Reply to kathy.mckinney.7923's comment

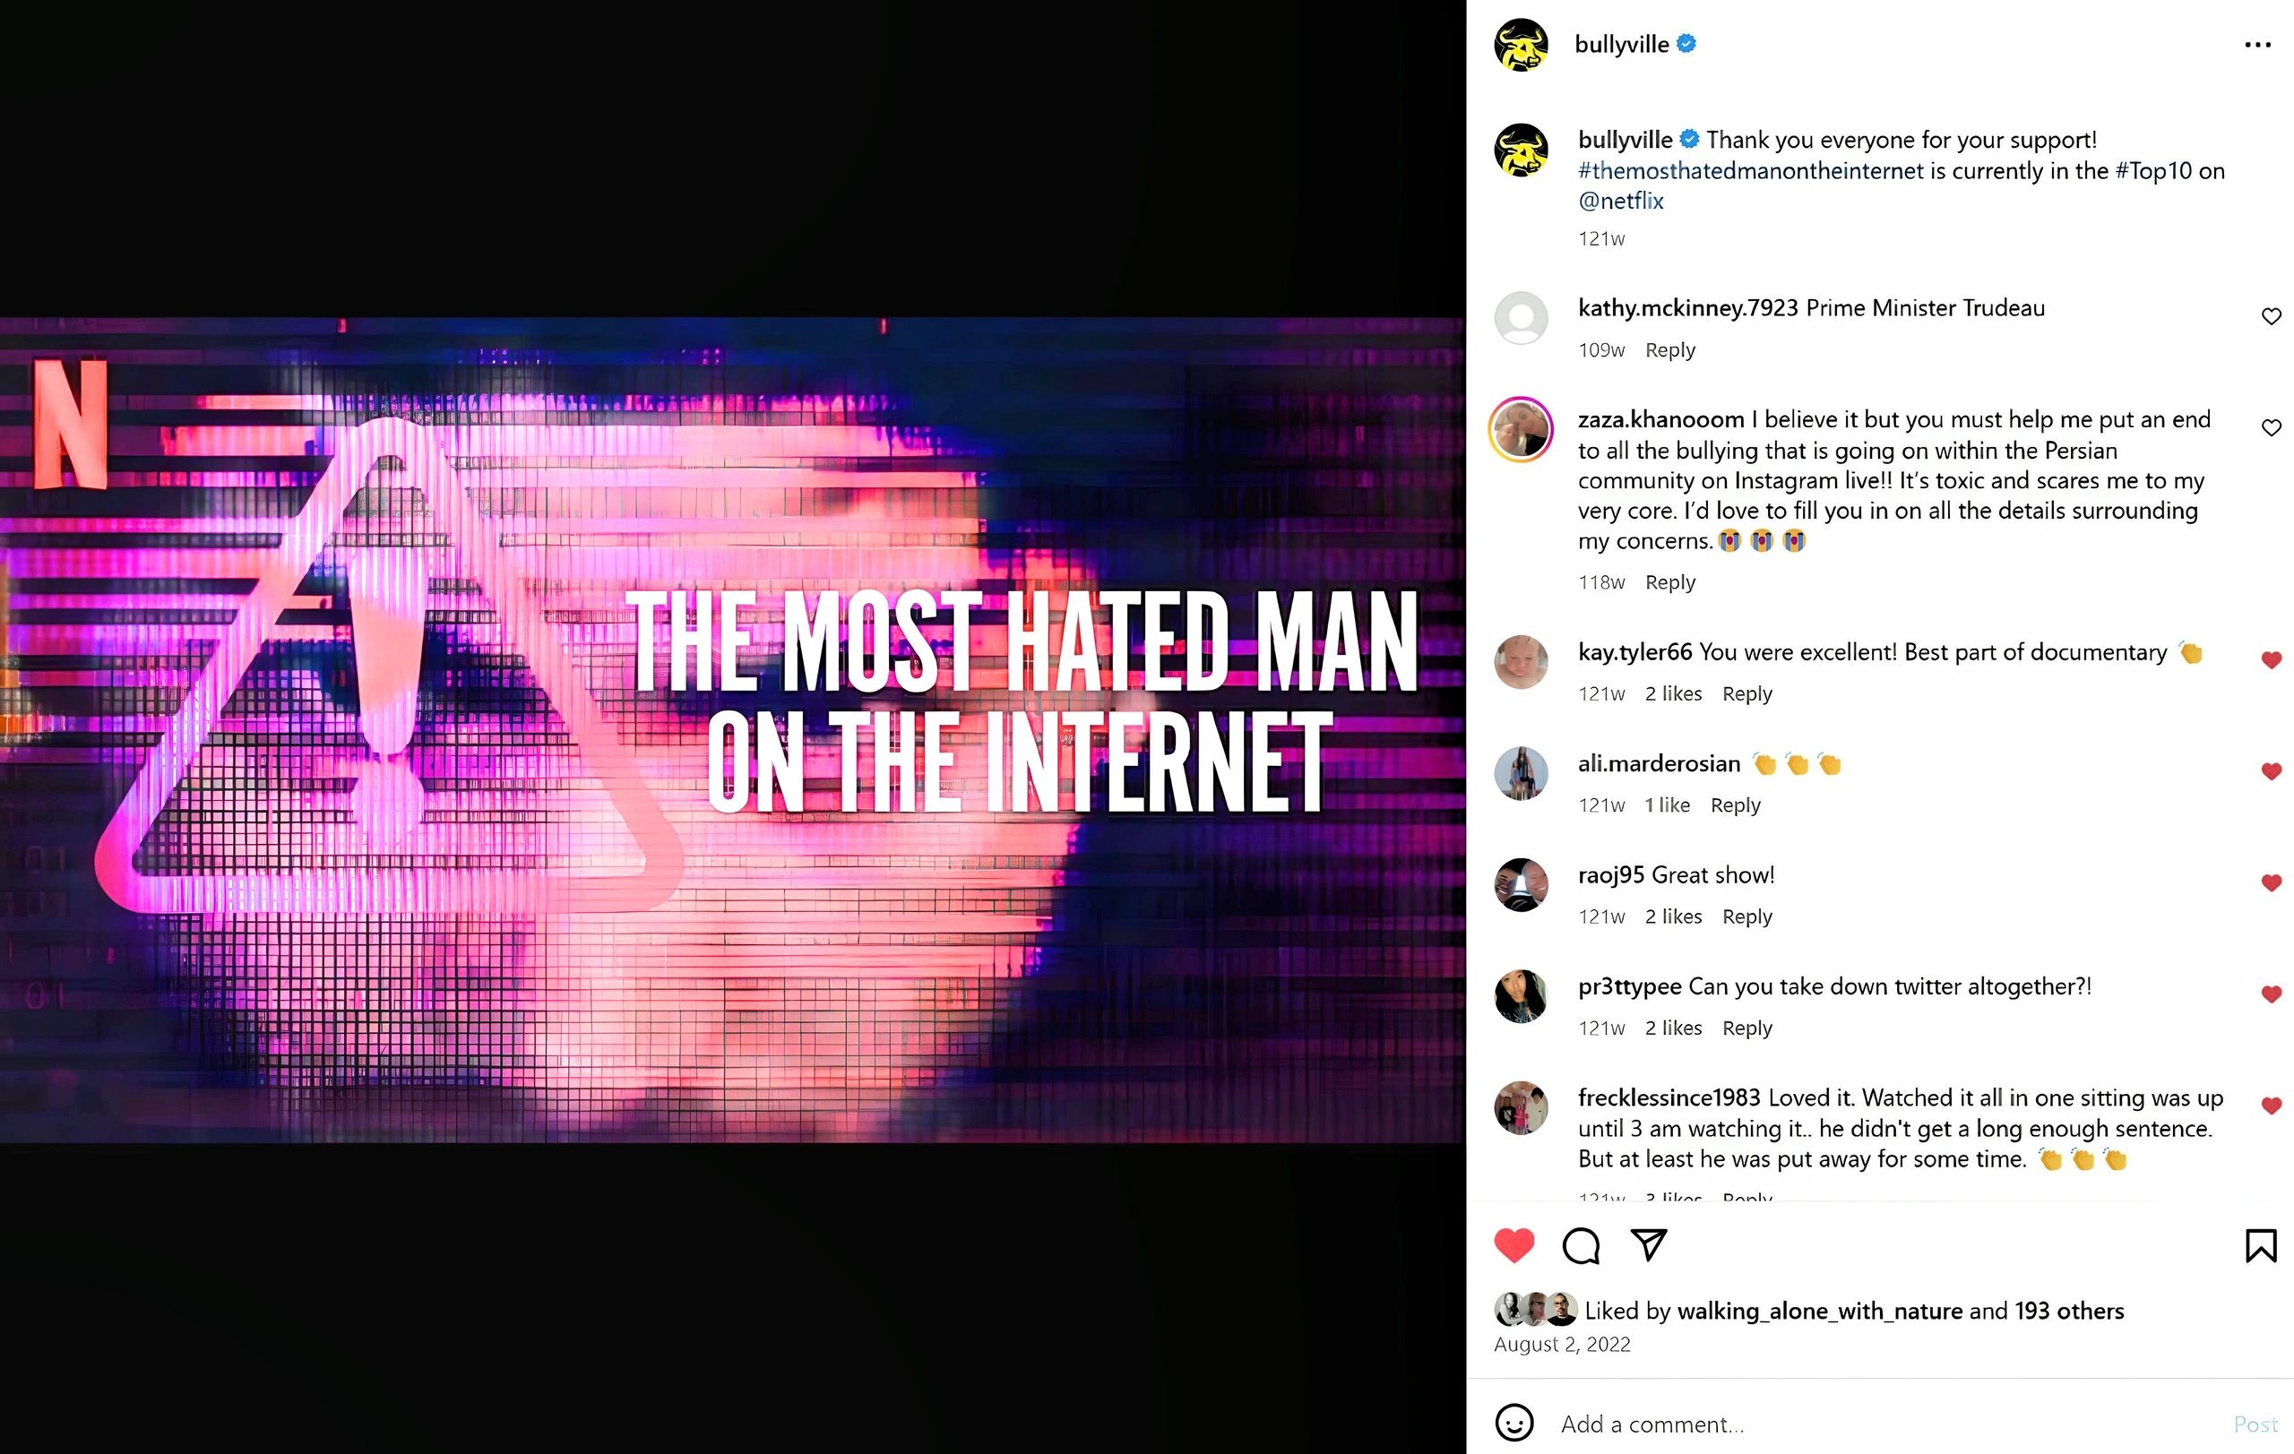tap(1670, 350)
